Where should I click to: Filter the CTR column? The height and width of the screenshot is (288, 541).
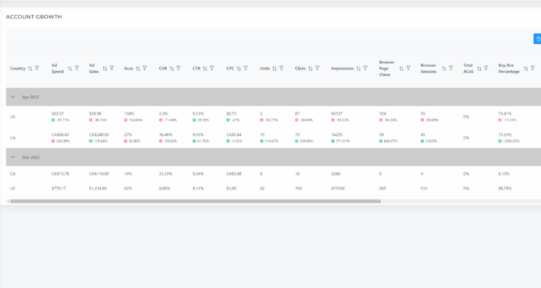point(211,68)
